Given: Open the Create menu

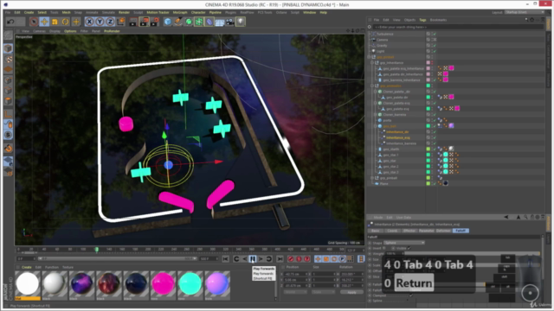Looking at the screenshot, I should [x=29, y=12].
